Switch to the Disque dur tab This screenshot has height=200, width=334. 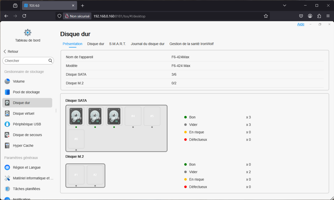click(x=96, y=44)
